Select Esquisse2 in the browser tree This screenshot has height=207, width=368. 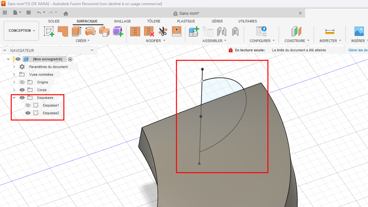51,113
